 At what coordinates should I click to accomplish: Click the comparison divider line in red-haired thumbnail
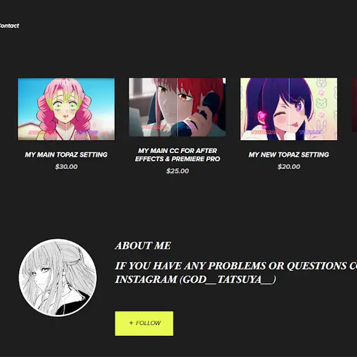[177, 107]
